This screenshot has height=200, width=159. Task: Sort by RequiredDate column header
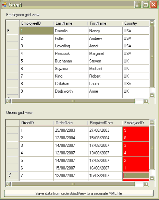[105, 123]
